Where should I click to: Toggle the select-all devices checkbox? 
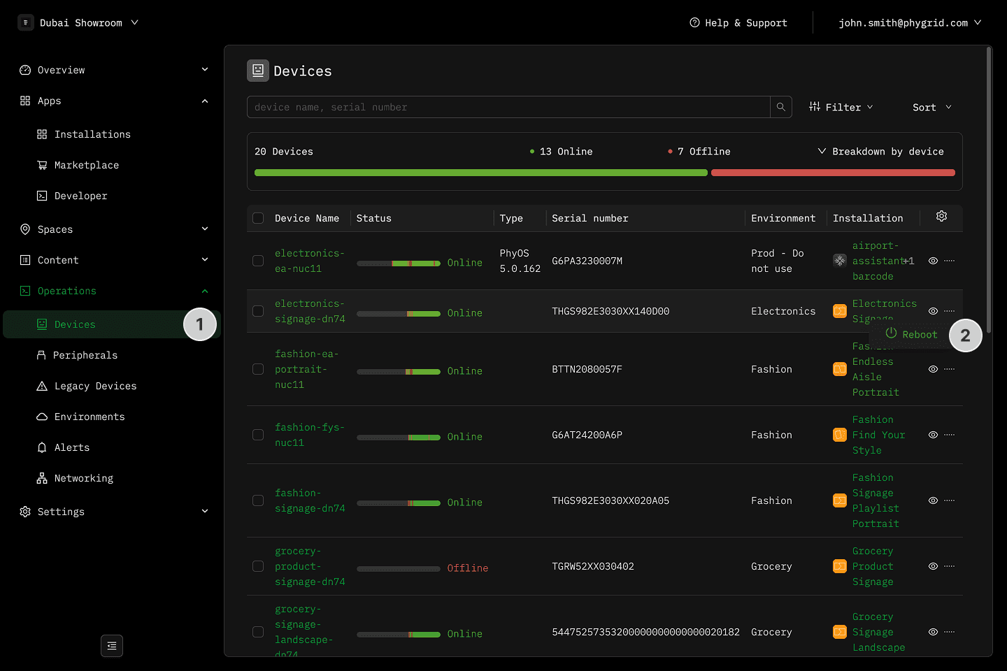click(x=258, y=218)
